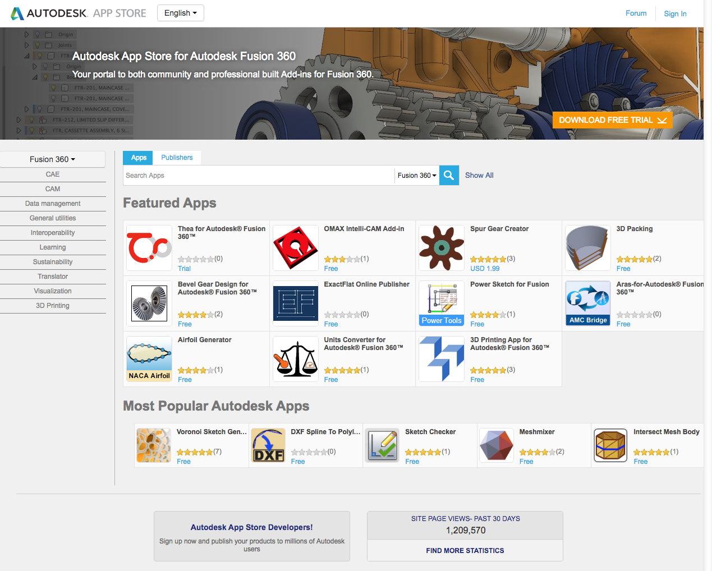712x571 pixels.
Task: Select the CAM category
Action: pyautogui.click(x=53, y=189)
